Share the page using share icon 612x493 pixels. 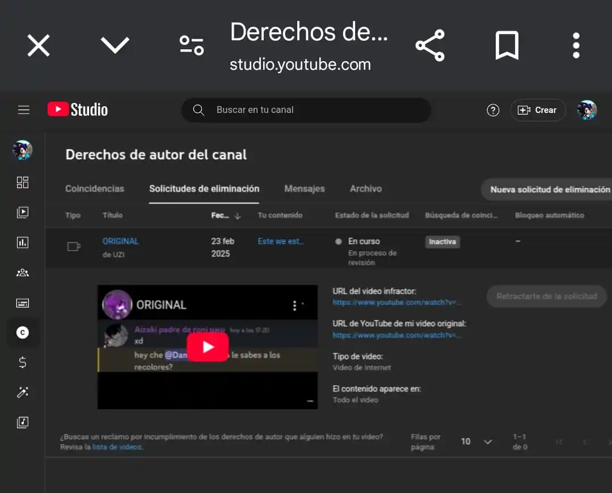[x=430, y=45]
